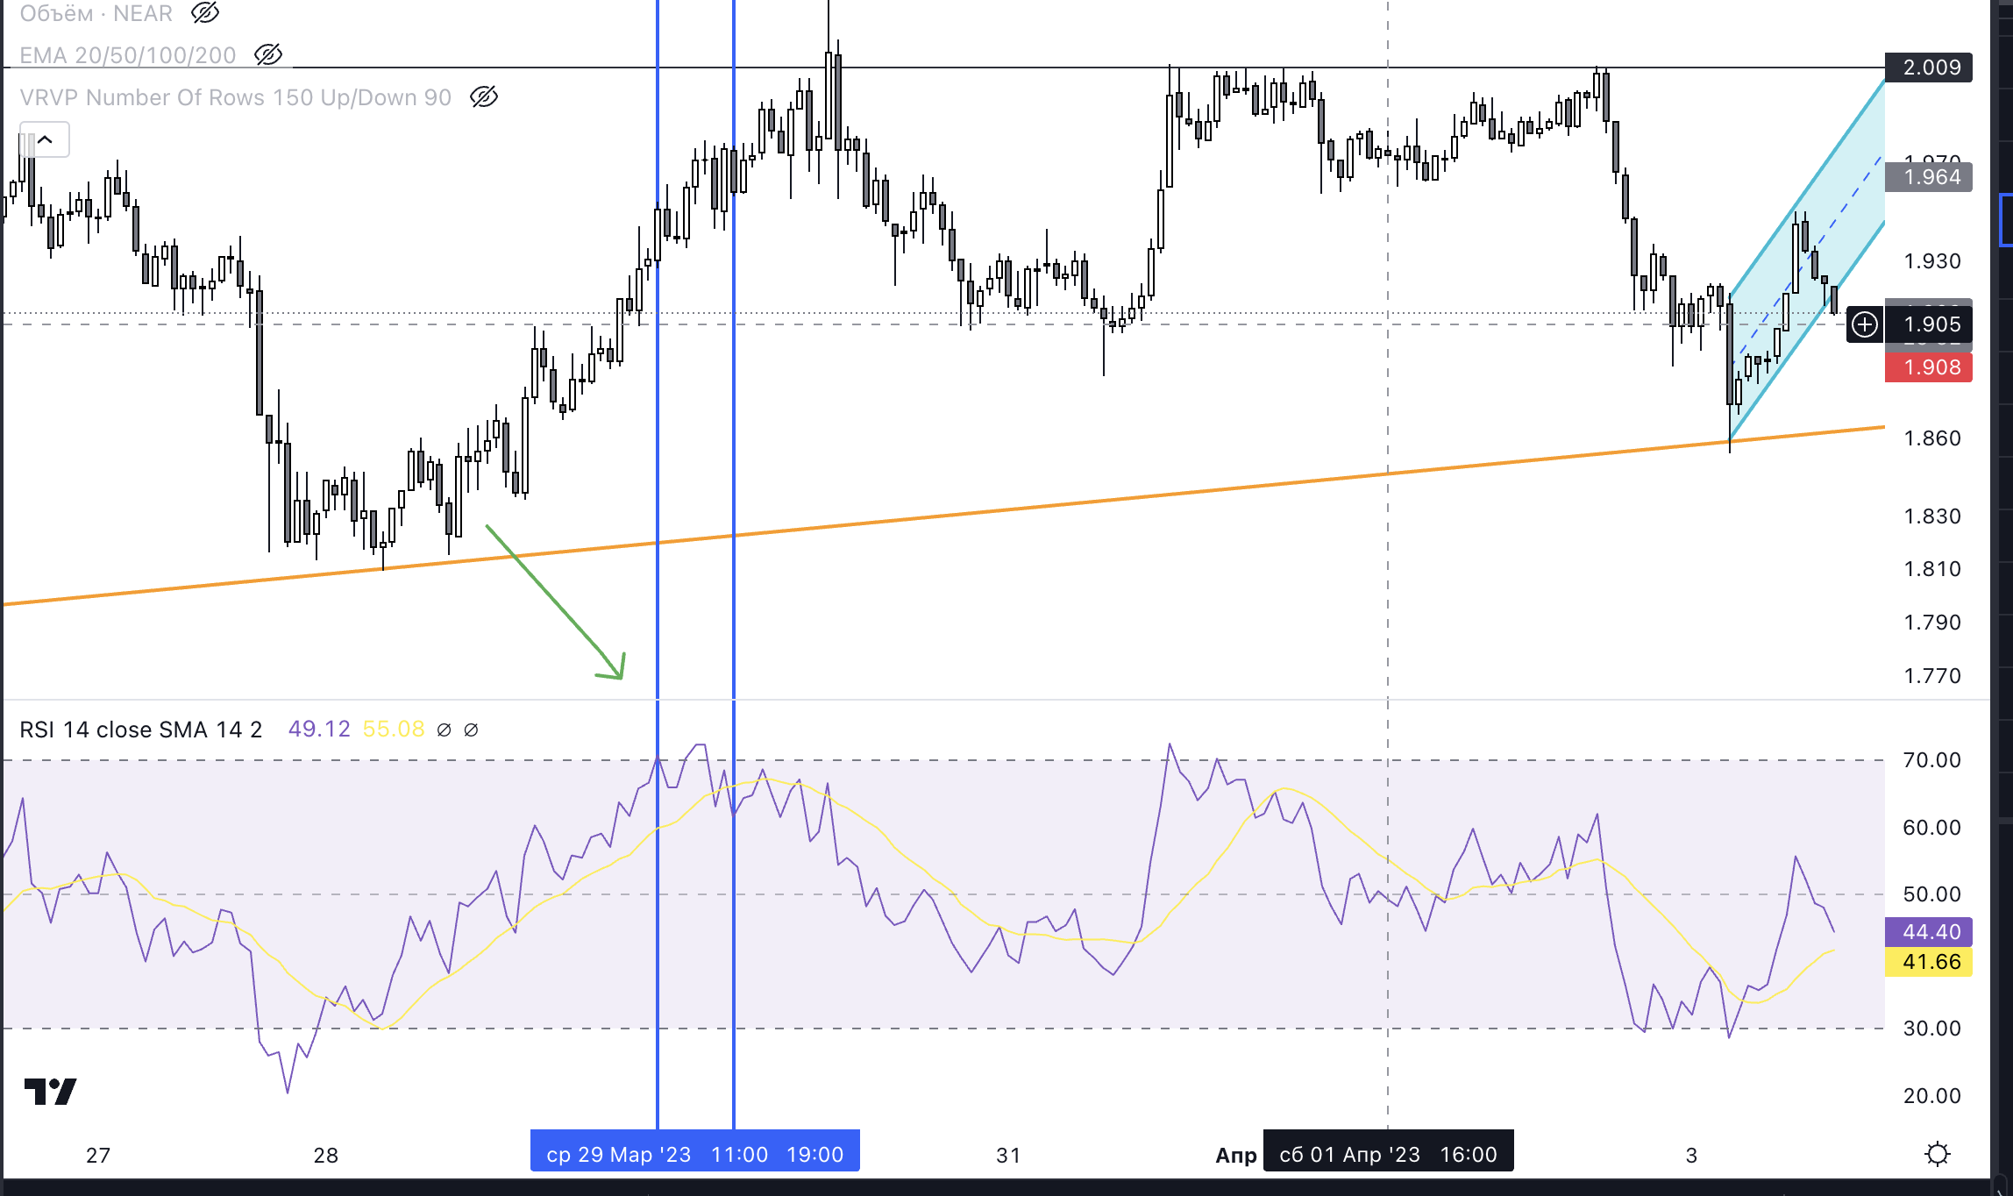Click the green arrow drawing
Viewport: 2013px width, 1196px height.
click(x=552, y=602)
